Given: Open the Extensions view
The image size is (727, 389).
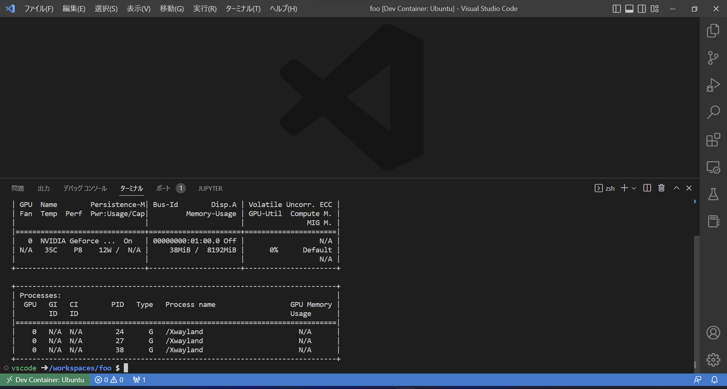Looking at the screenshot, I should click(x=713, y=140).
